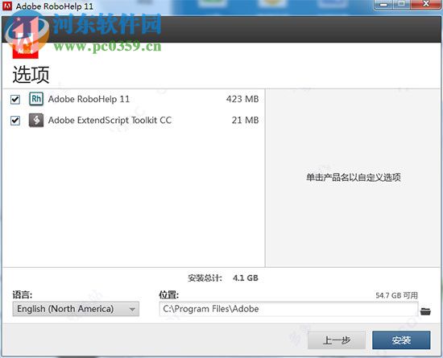The width and height of the screenshot is (443, 358).
Task: Click the 位置: label
Action: pos(168,295)
